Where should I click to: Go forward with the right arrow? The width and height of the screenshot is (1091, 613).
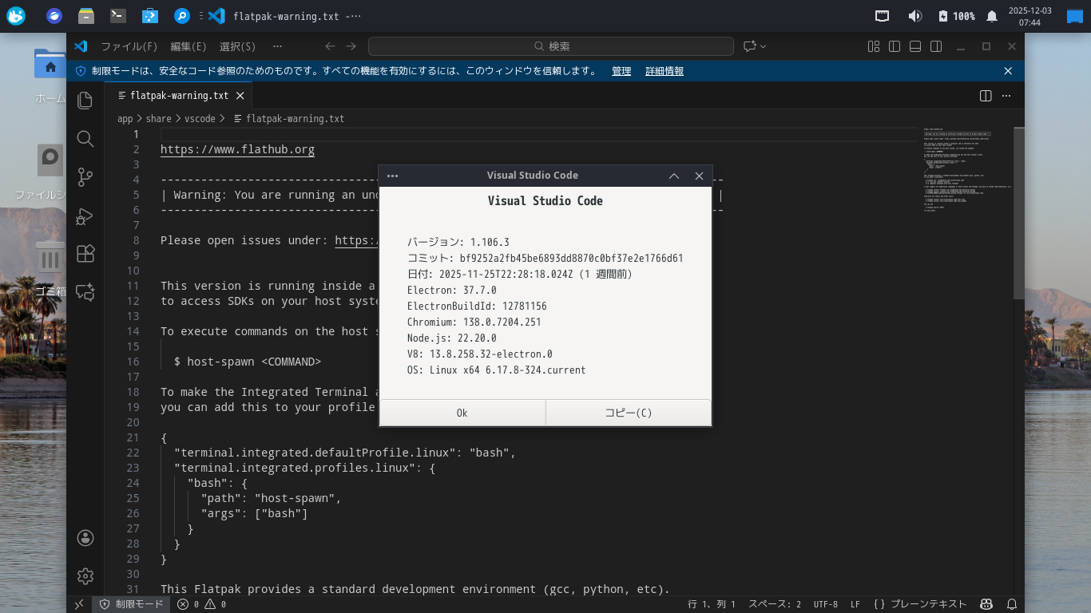pyautogui.click(x=351, y=46)
